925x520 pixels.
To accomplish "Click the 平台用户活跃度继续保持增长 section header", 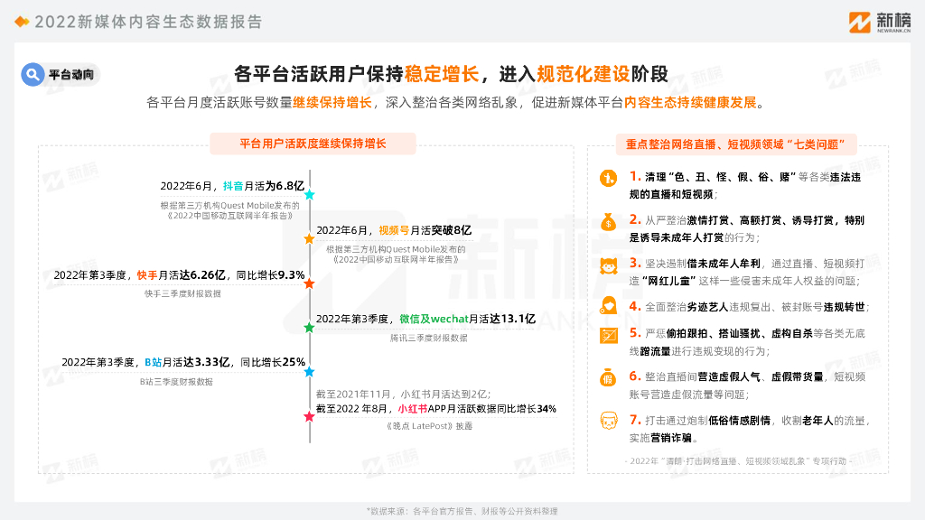I will coord(313,144).
